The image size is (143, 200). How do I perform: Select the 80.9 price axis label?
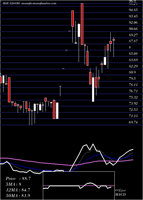132,72
